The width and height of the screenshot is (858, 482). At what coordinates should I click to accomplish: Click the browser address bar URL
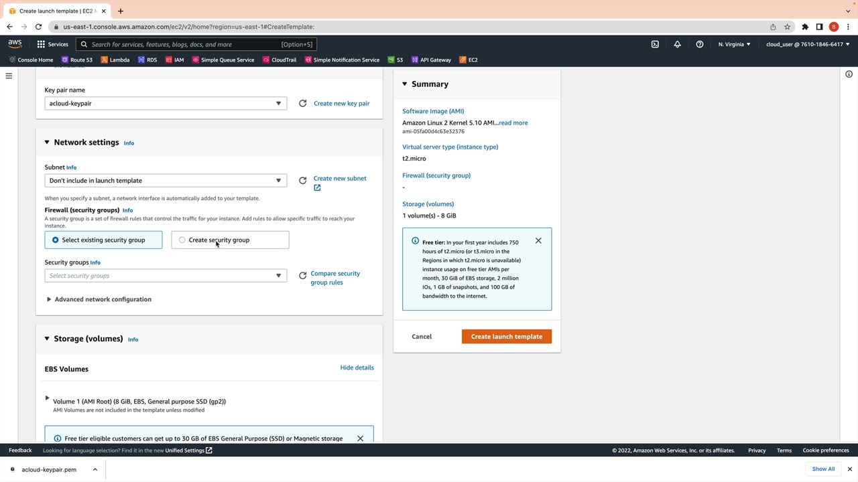click(x=189, y=27)
